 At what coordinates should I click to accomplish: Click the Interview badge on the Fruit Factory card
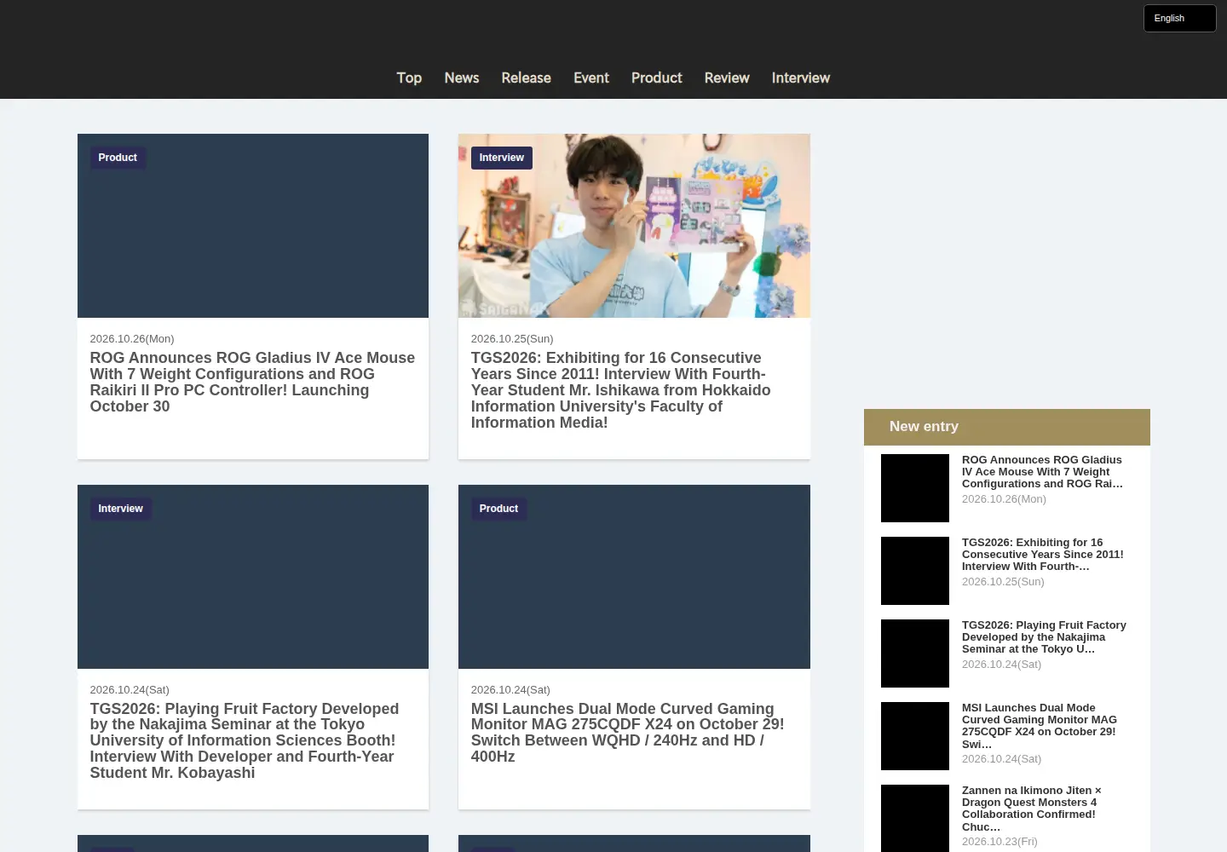point(120,509)
